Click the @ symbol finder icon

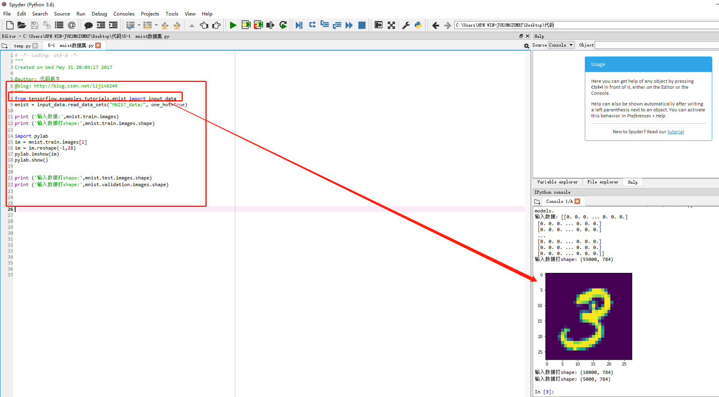(x=72, y=25)
